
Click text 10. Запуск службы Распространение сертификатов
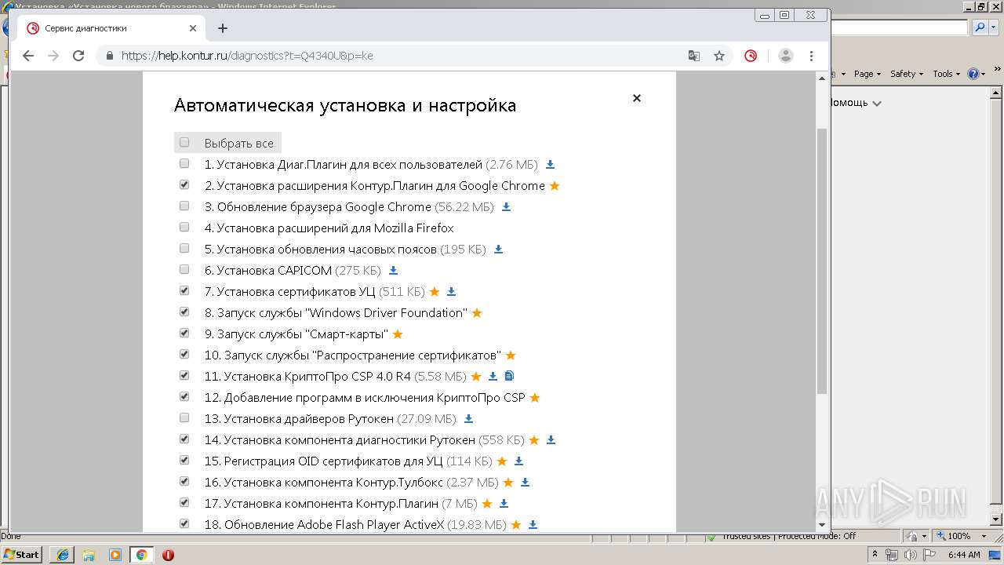click(x=352, y=355)
